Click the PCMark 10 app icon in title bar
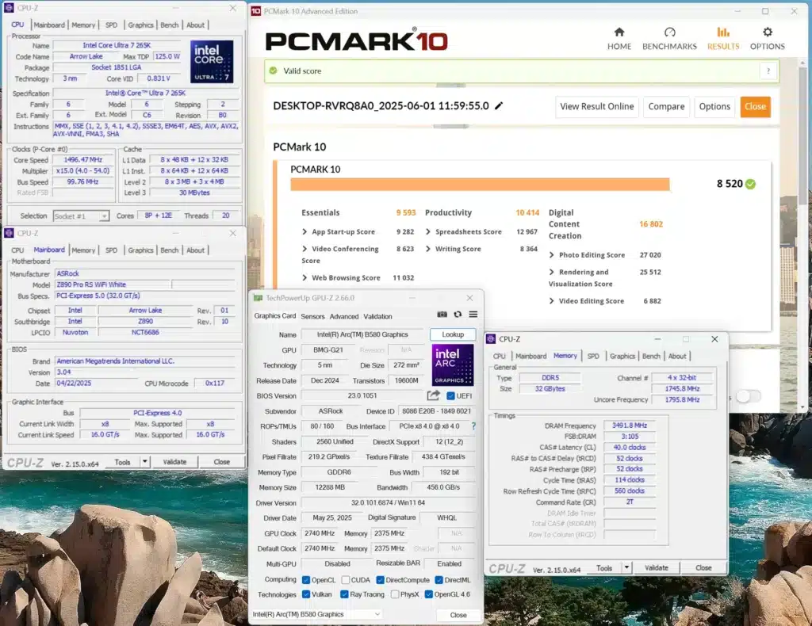This screenshot has width=812, height=626. point(256,11)
